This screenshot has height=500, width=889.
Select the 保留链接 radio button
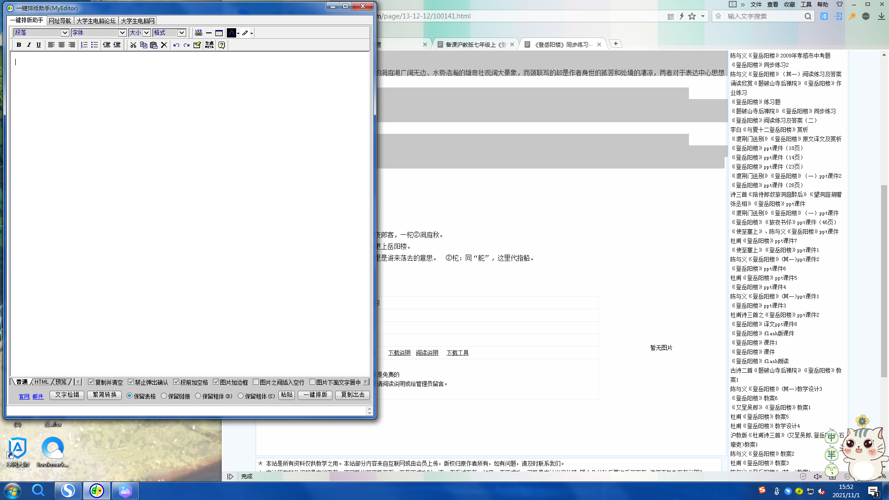pyautogui.click(x=164, y=395)
